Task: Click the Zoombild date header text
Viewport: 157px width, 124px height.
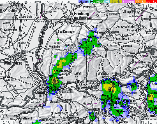Action: [39, 2]
